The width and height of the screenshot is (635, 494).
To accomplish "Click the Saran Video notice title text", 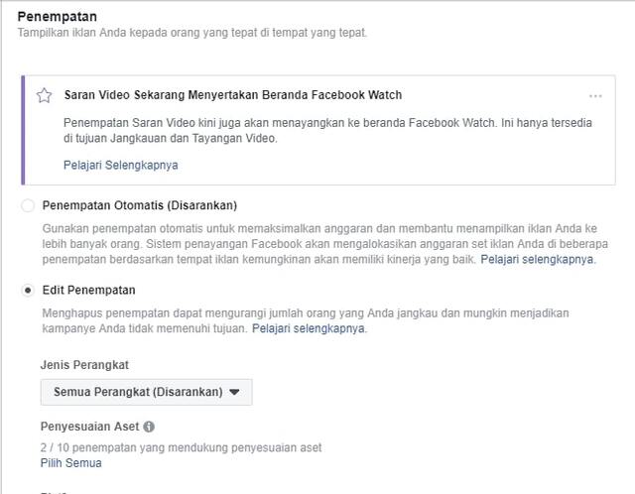I will [x=232, y=95].
